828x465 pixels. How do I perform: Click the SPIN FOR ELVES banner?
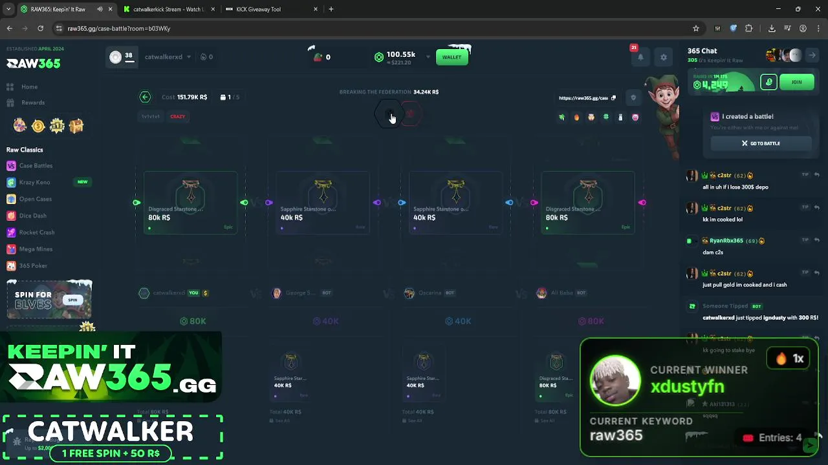[x=49, y=299]
